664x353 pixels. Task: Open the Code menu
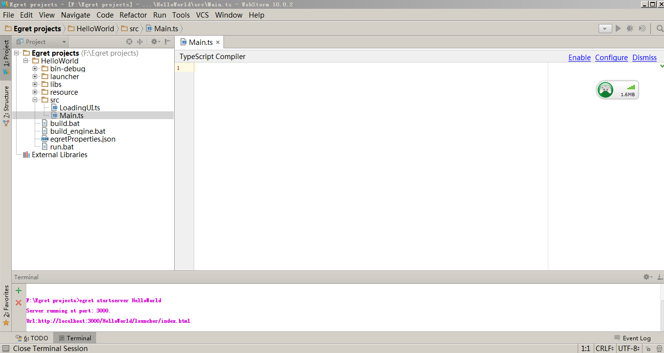pyautogui.click(x=105, y=15)
